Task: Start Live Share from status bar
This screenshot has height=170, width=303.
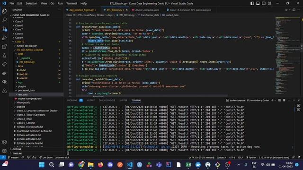Action: point(46,157)
